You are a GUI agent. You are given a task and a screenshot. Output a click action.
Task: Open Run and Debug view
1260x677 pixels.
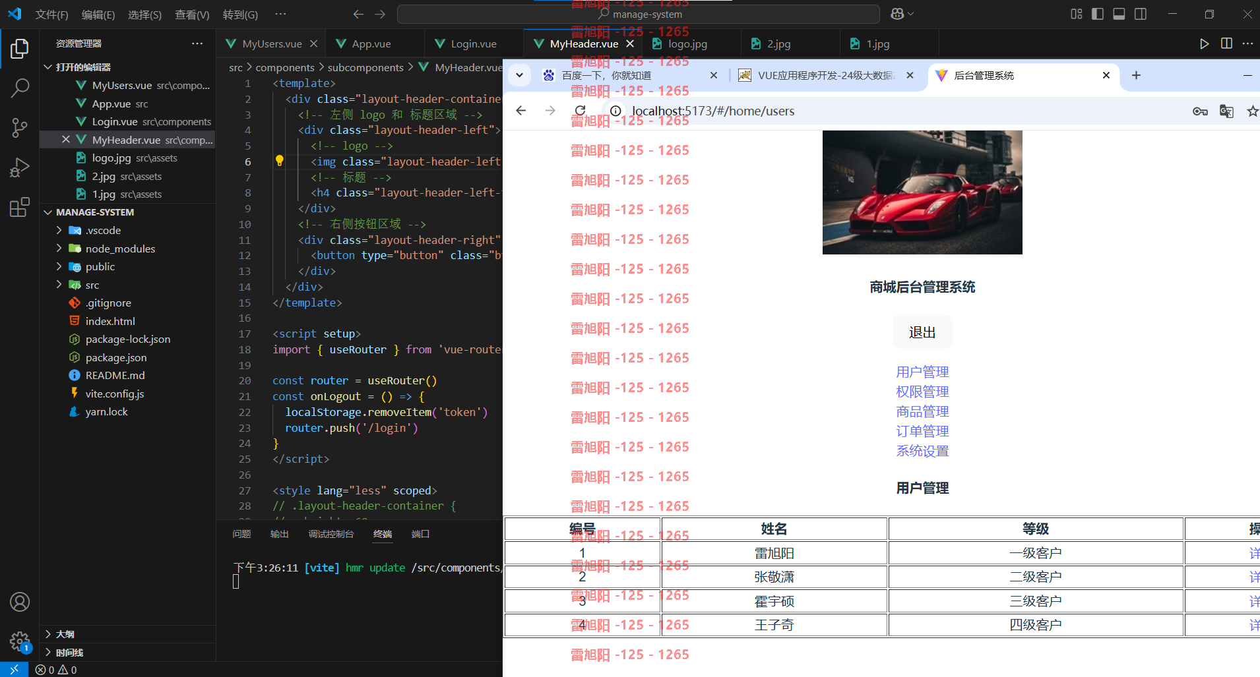click(20, 167)
